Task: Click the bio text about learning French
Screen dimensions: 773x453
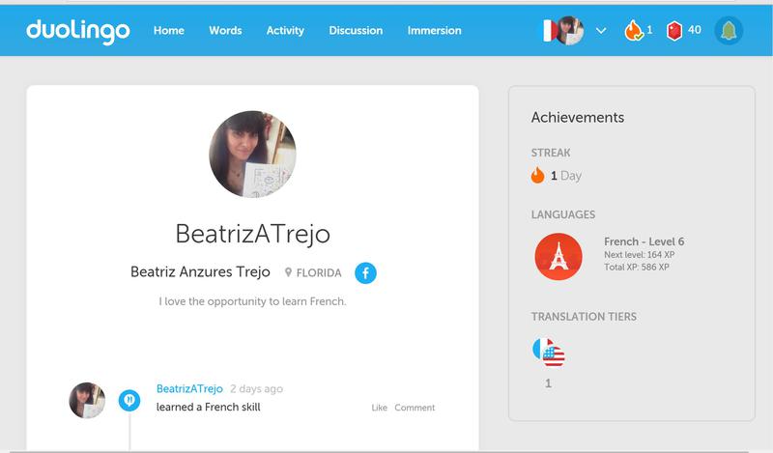Action: point(252,301)
